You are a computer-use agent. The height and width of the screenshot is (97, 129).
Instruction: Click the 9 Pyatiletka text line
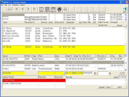(x=39, y=33)
